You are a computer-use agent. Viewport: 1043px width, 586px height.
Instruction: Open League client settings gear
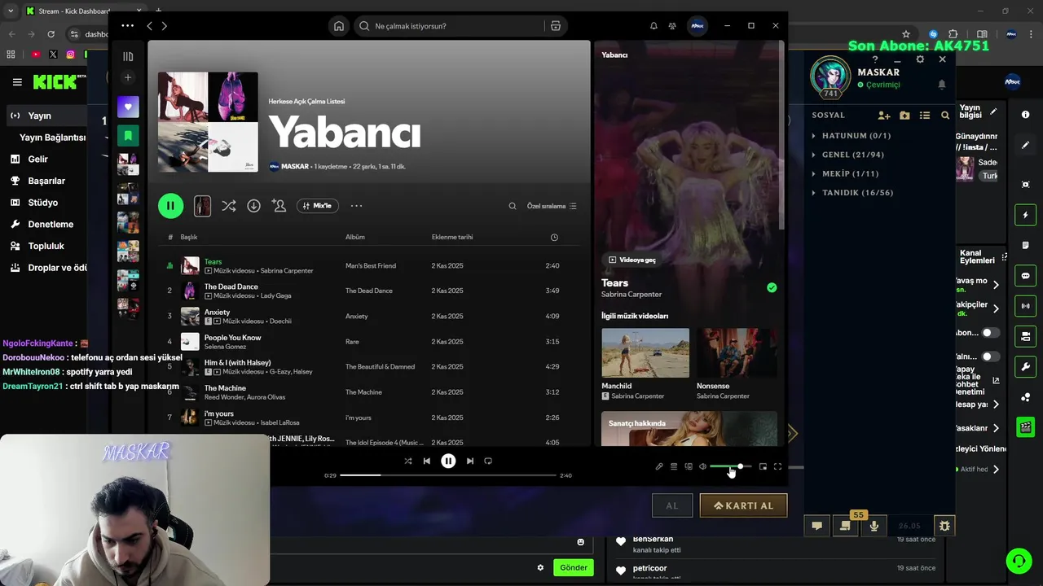tap(920, 59)
